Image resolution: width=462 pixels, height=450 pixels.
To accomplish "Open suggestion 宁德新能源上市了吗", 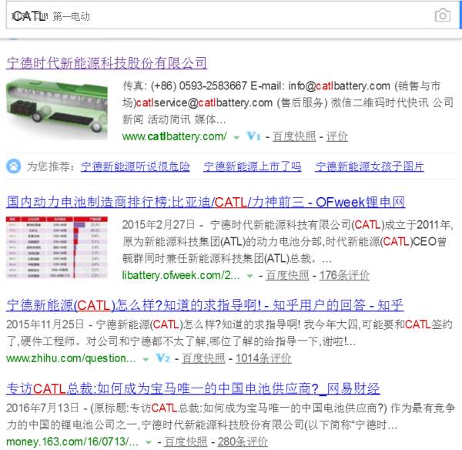I will [253, 166].
